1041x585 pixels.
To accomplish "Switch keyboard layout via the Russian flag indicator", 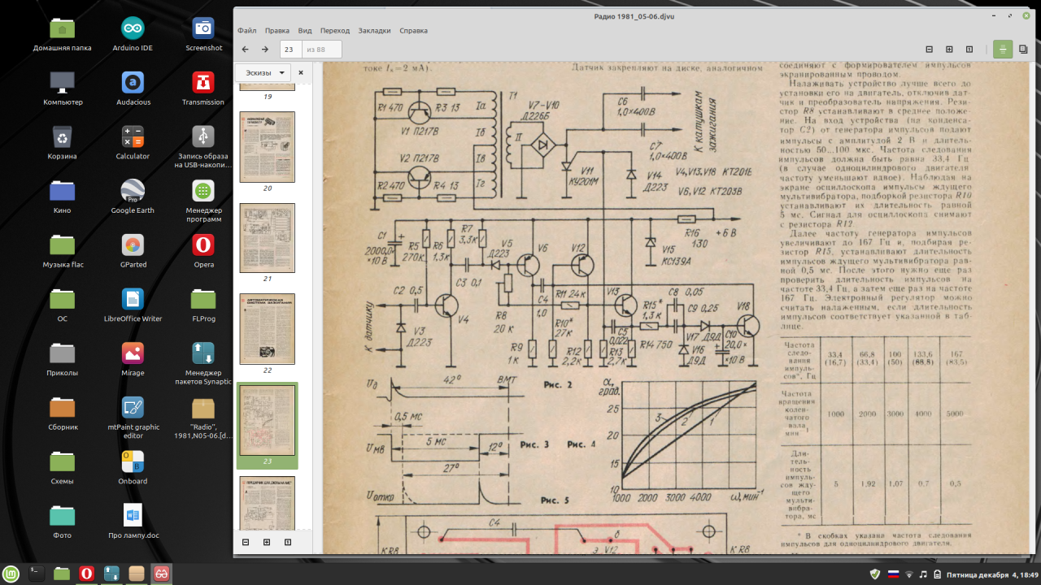I will tap(892, 574).
